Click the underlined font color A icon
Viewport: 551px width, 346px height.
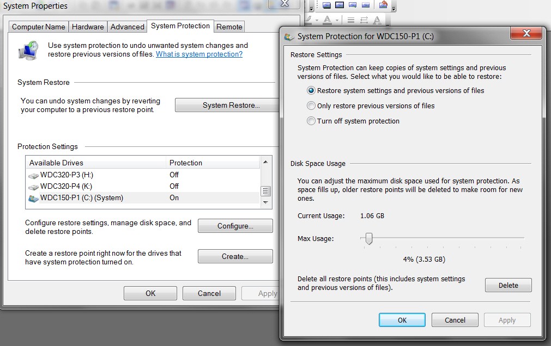[327, 20]
